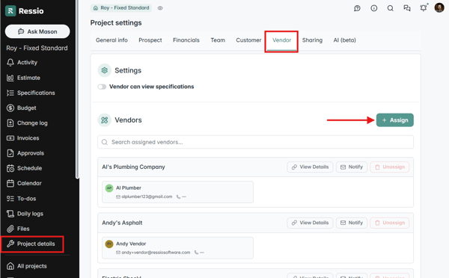Image resolution: width=449 pixels, height=278 pixels.
Task: Toggle the eye visibility icon by breadcrumb
Action: 160,8
